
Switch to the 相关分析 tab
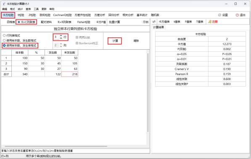click(x=128, y=15)
